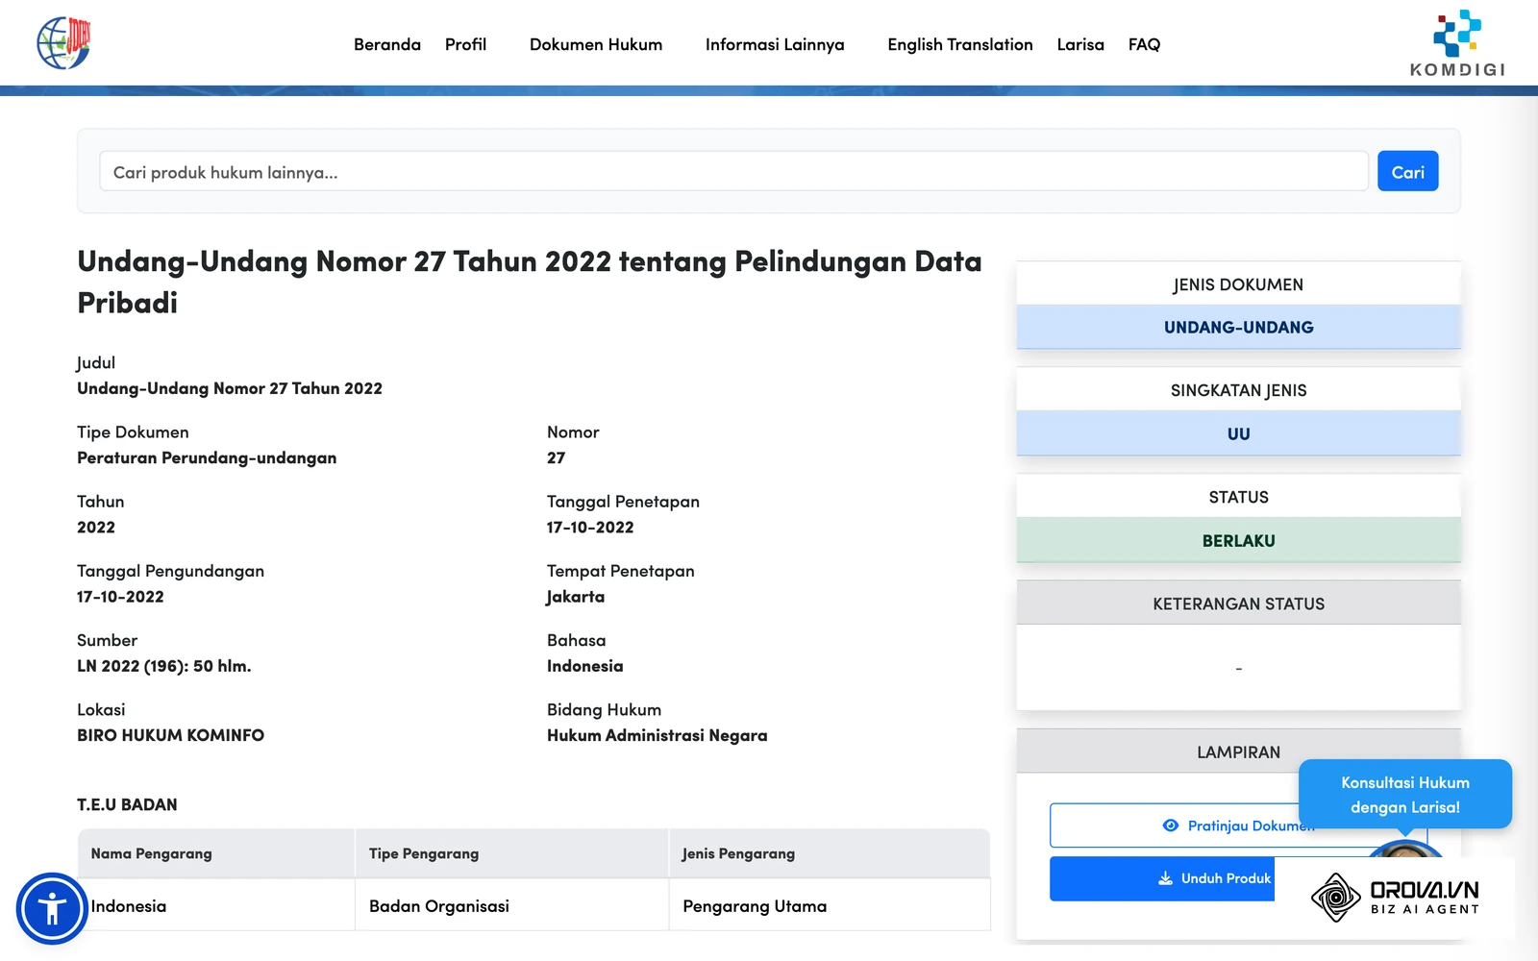
Task: Open the accessibility widget icon
Action: click(52, 908)
